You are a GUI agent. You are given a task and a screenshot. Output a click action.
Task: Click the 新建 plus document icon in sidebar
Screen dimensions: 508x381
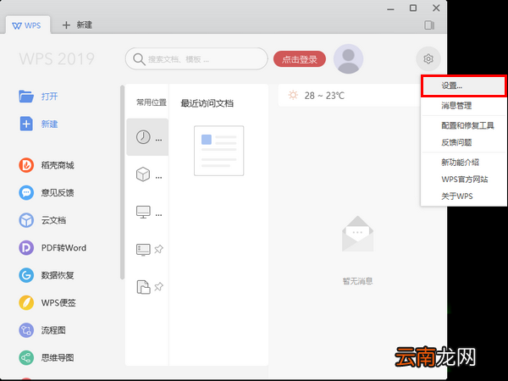pyautogui.click(x=26, y=124)
